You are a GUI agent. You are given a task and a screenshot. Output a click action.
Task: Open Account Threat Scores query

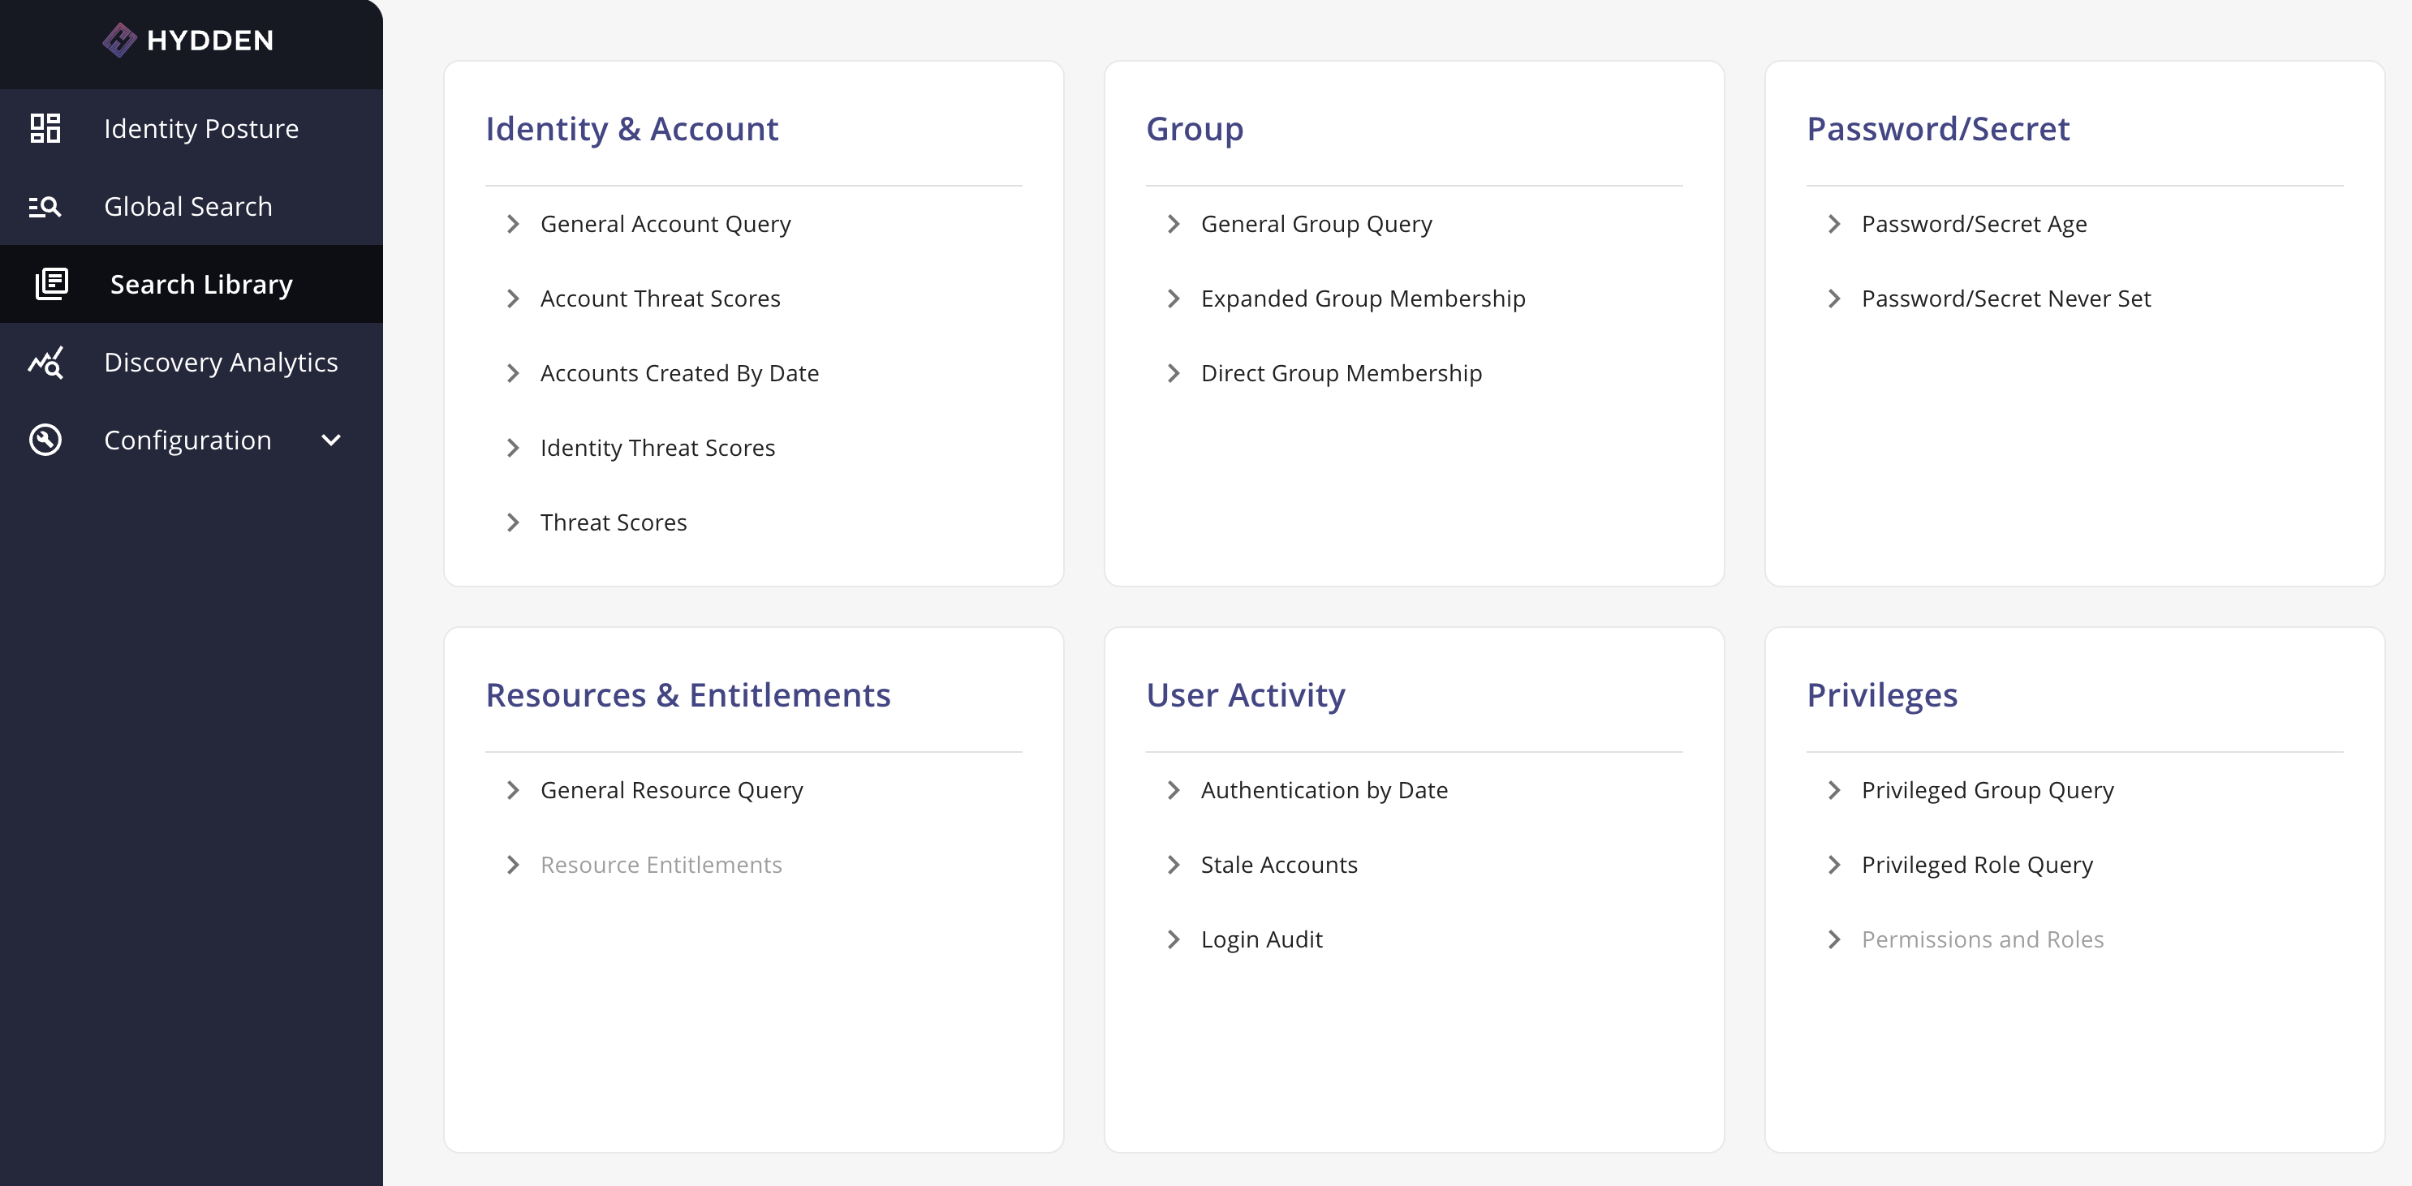660,299
